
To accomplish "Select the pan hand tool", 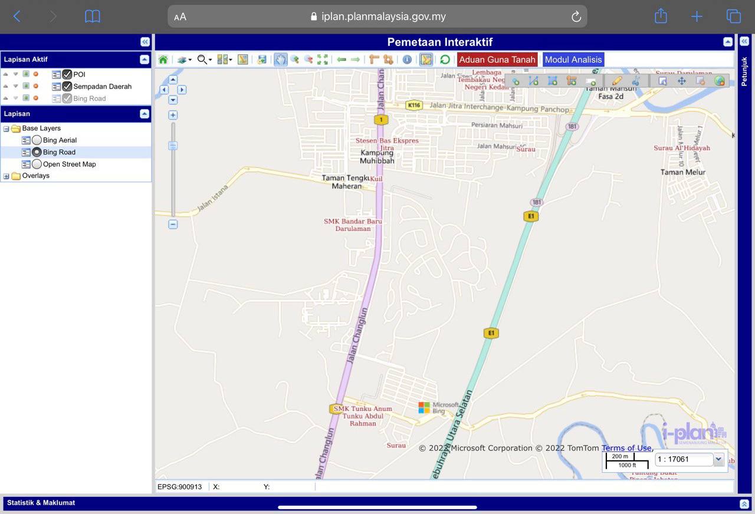I will [280, 60].
